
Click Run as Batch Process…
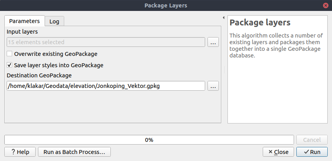coord(74,152)
